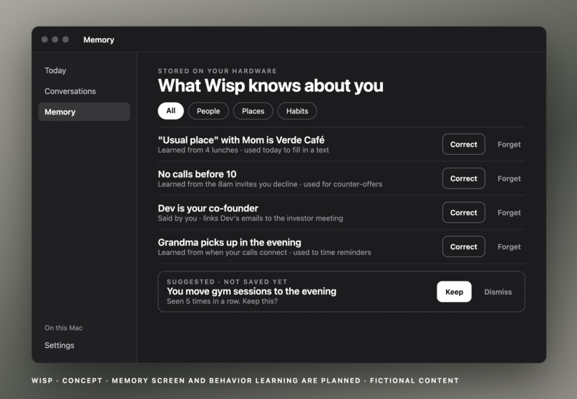Select Memory in the sidebar
577x399 pixels.
[84, 112]
